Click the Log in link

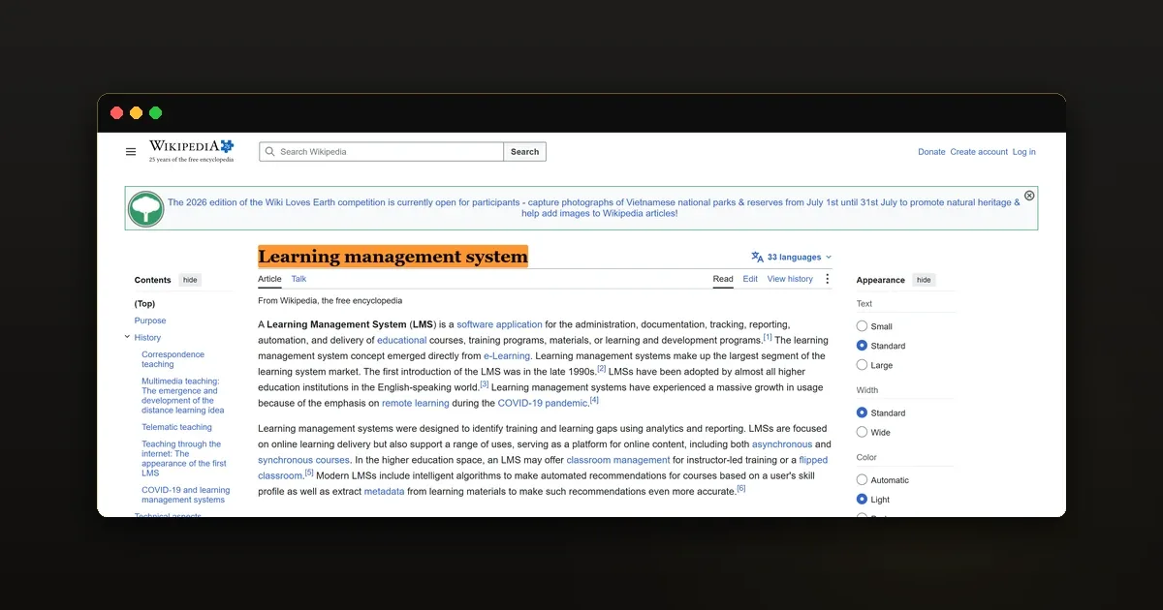tap(1023, 152)
